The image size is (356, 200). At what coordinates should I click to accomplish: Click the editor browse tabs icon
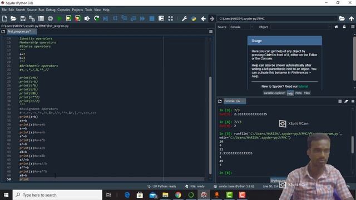(3, 32)
